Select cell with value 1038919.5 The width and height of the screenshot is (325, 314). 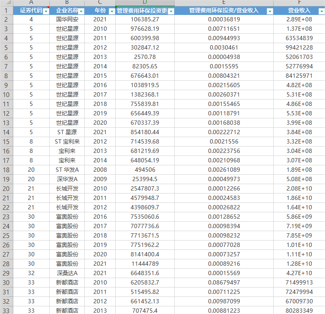[x=145, y=85]
